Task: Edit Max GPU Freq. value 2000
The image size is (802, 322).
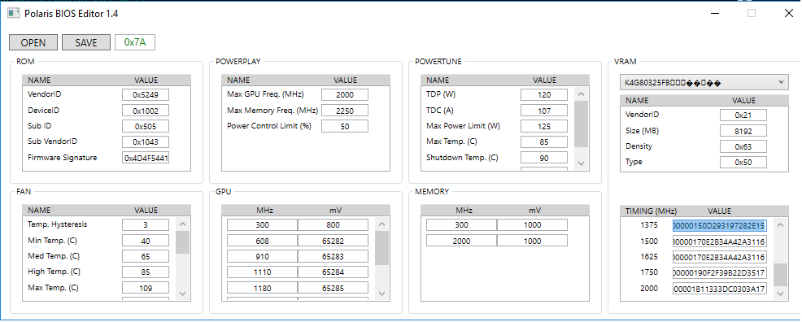Action: pyautogui.click(x=345, y=94)
